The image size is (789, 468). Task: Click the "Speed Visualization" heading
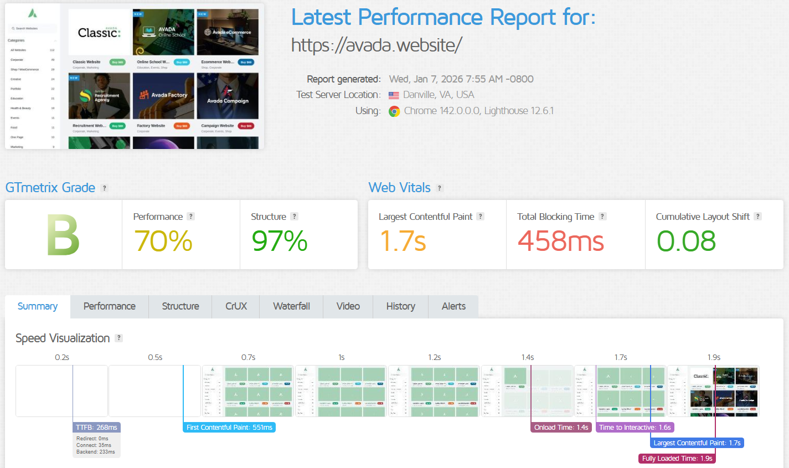tap(63, 338)
